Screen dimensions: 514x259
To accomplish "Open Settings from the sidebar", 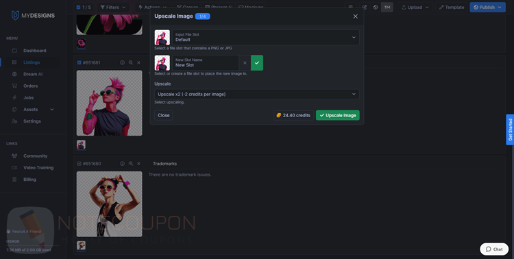I will point(32,121).
